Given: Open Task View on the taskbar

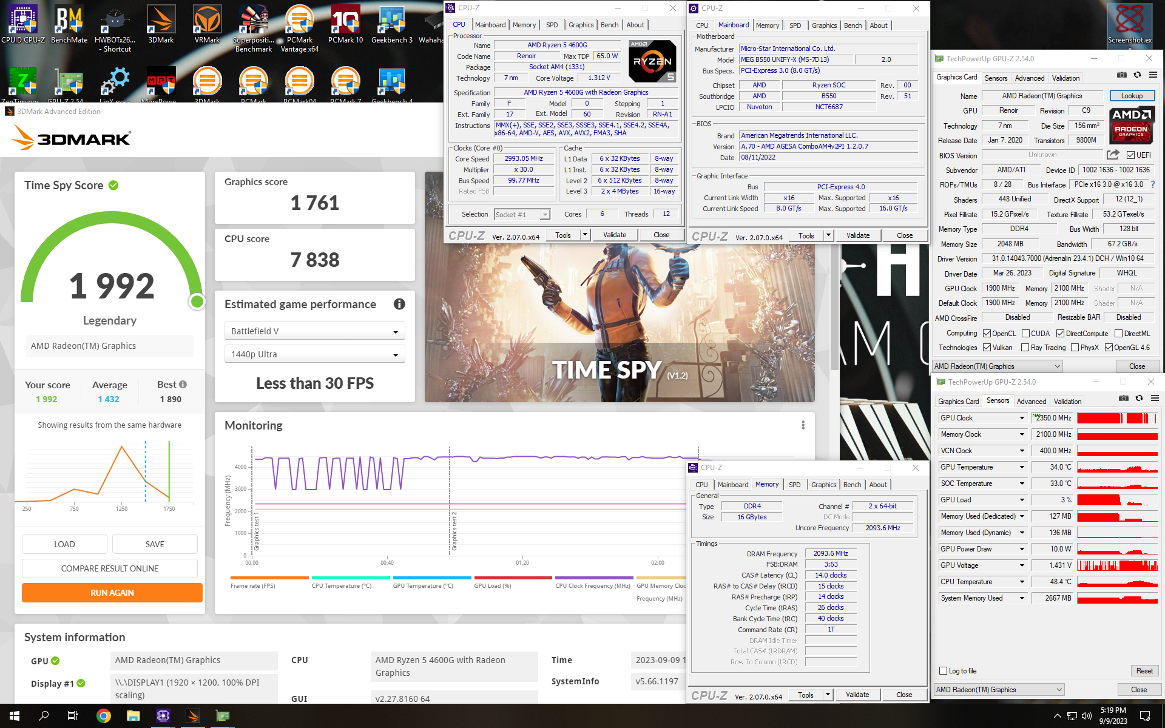Looking at the screenshot, I should tap(73, 716).
